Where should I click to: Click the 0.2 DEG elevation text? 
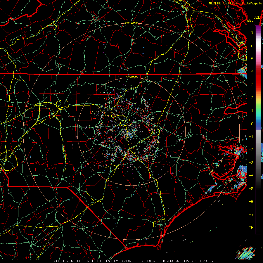(x=146, y=261)
